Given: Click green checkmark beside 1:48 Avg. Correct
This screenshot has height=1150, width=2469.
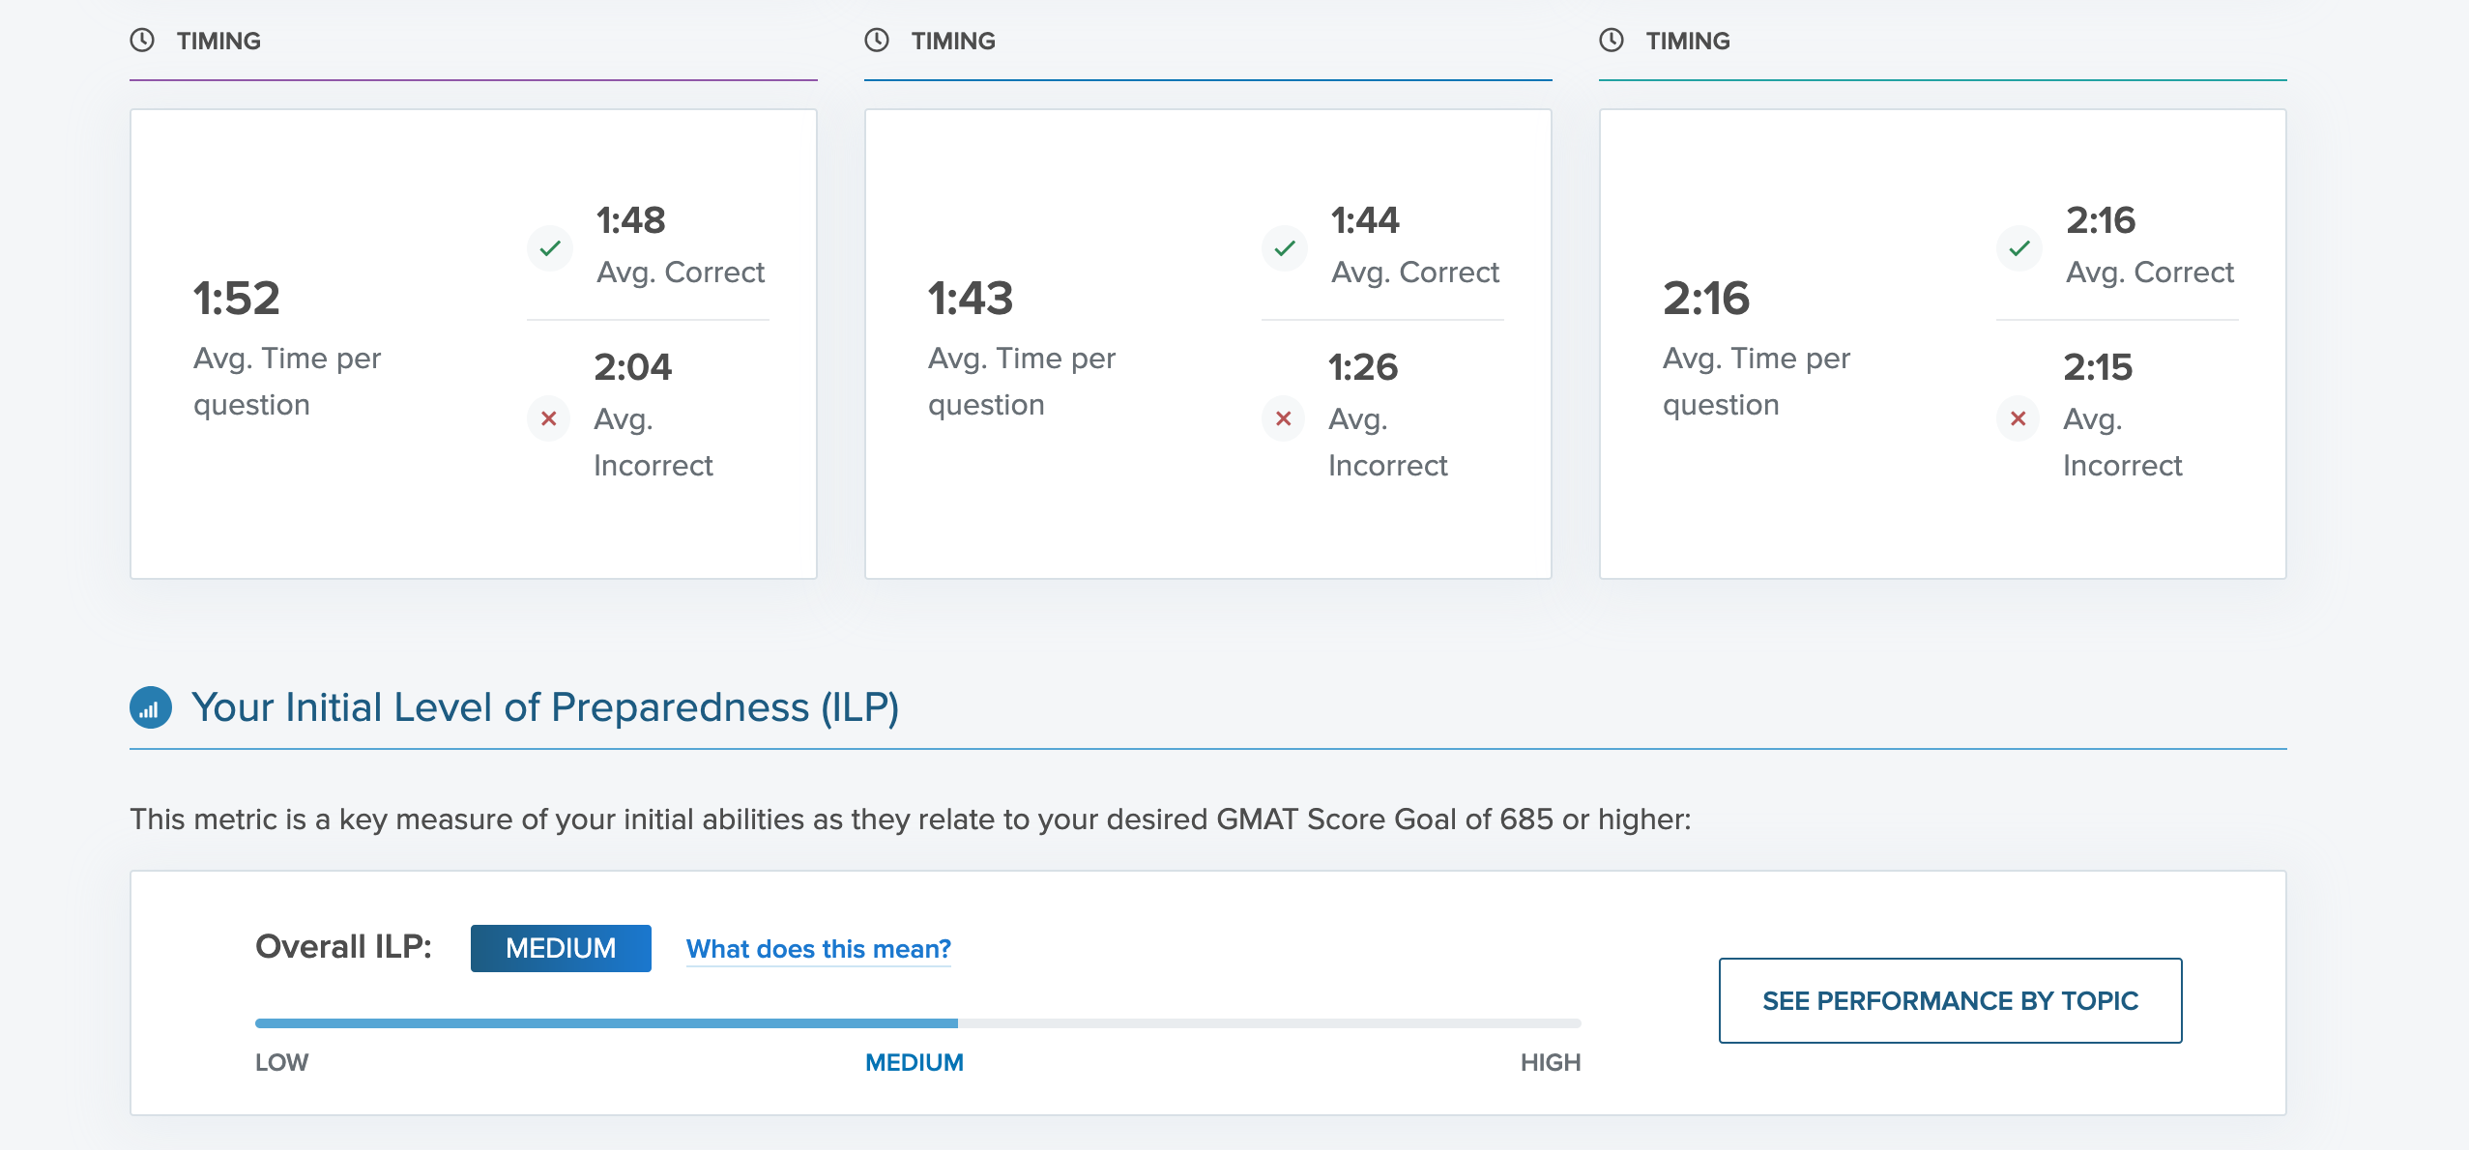Looking at the screenshot, I should 550,248.
